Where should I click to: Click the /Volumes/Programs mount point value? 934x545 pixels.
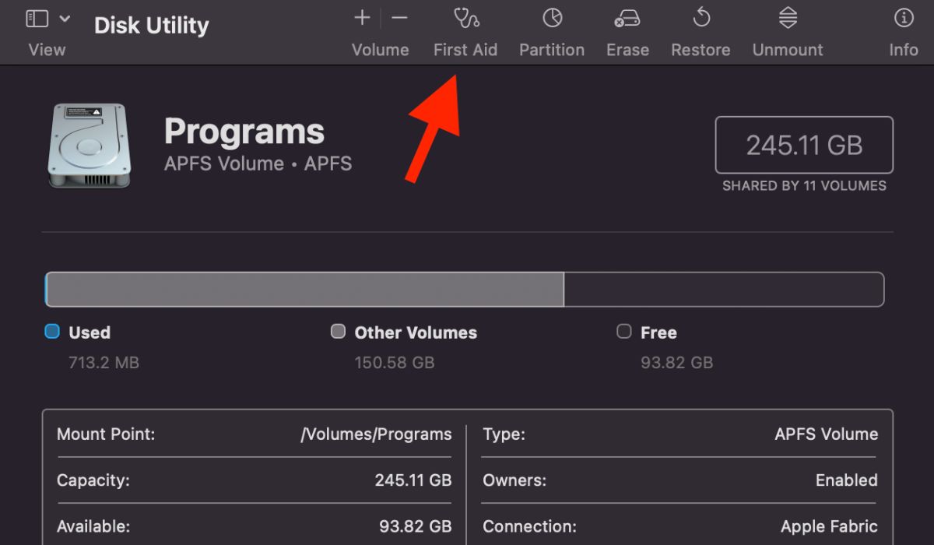click(x=376, y=434)
